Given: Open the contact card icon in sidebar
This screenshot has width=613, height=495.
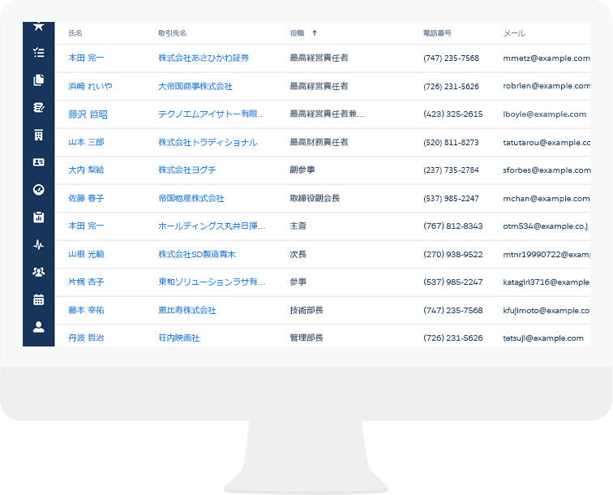Looking at the screenshot, I should click(38, 161).
